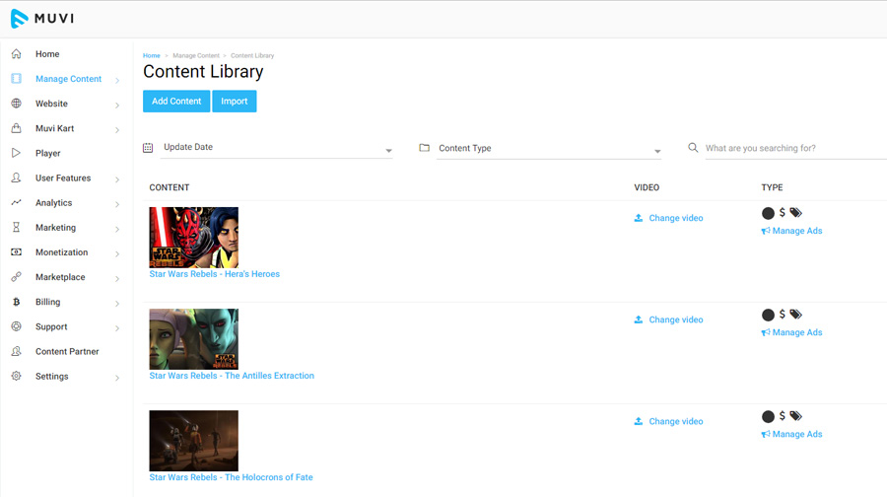Click the Manage Content sidebar icon

click(17, 79)
